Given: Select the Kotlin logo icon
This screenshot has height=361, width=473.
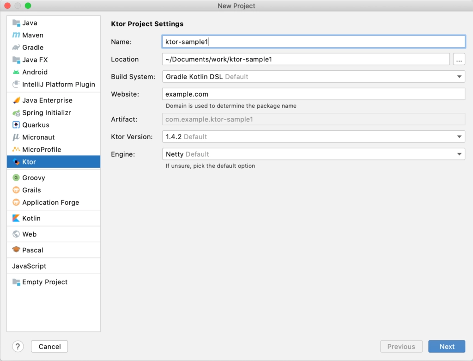Looking at the screenshot, I should click(x=16, y=218).
